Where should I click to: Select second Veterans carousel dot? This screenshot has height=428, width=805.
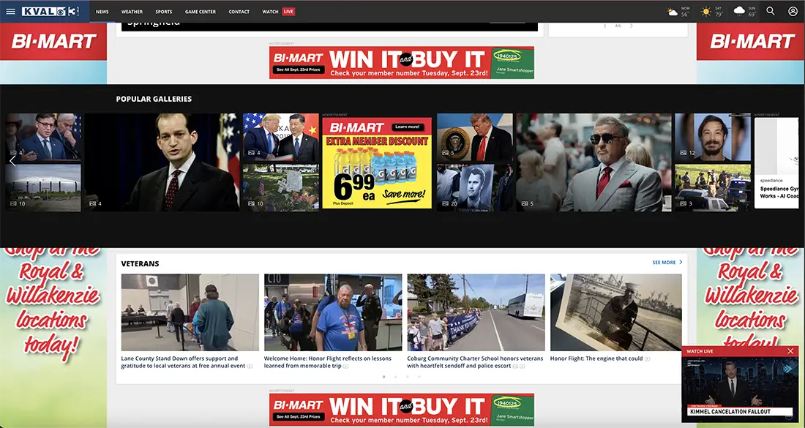(395, 377)
